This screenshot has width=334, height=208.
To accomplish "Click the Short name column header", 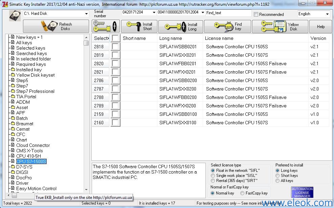I will [139, 38].
